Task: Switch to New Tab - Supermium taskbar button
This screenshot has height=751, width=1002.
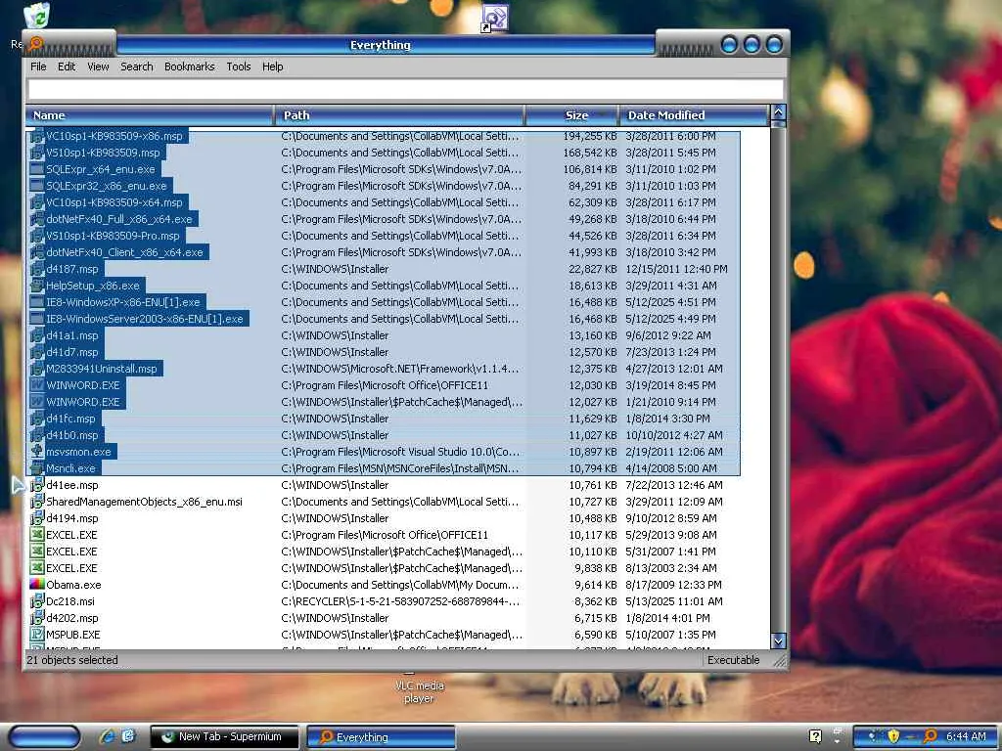Action: 224,736
